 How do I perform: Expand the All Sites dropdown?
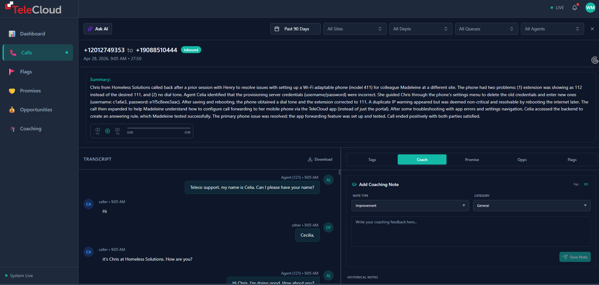pos(355,29)
